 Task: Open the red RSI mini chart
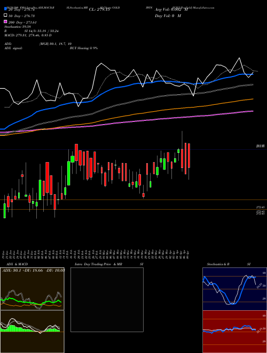pyautogui.click(x=234, y=332)
